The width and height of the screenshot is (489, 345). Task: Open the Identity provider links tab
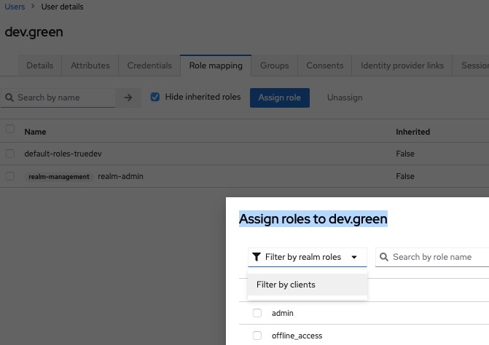(x=402, y=66)
